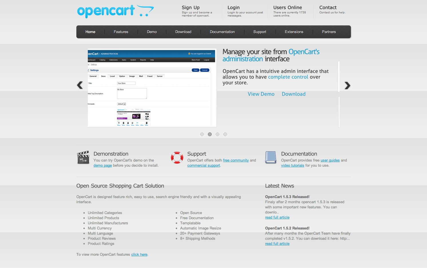The image size is (427, 268).
Task: Select the second slideshow dot
Action: (210, 134)
